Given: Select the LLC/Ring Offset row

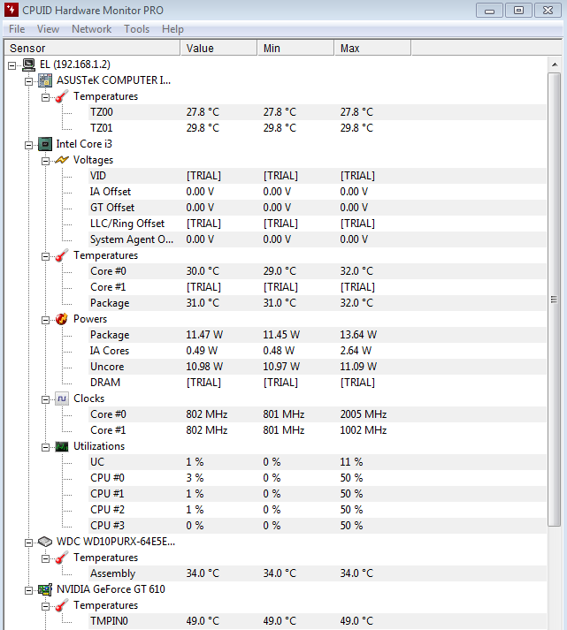Looking at the screenshot, I should [x=318, y=224].
